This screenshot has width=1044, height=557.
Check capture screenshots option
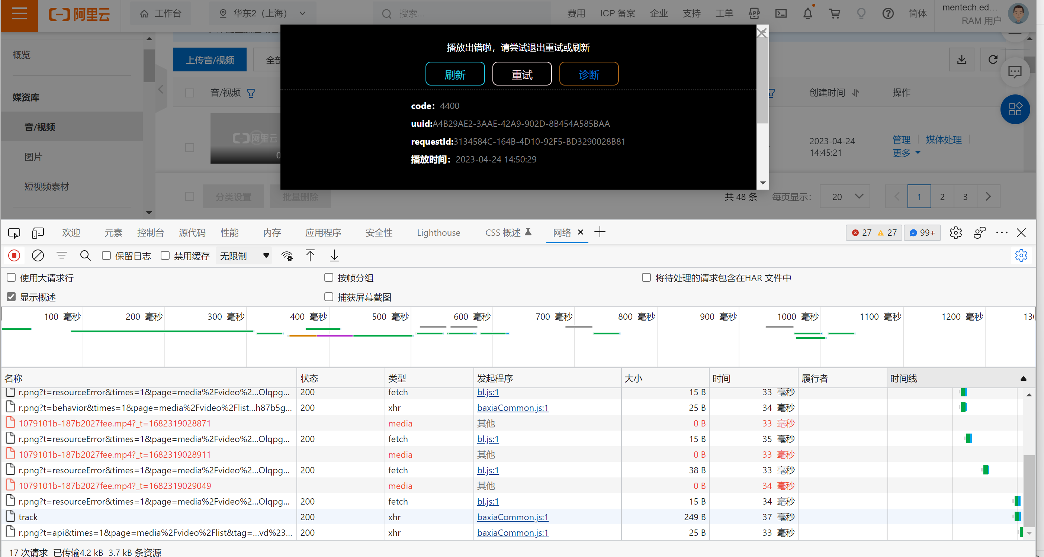point(329,297)
